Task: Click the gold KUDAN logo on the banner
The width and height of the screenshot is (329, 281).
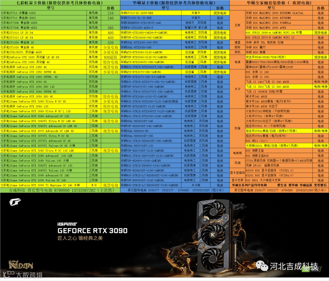Action: 21,265
